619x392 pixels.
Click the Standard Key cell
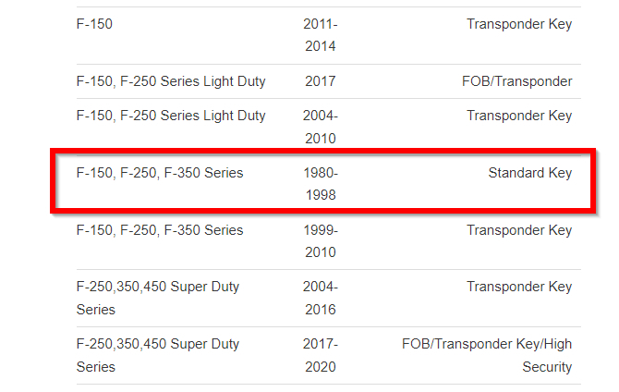529,173
